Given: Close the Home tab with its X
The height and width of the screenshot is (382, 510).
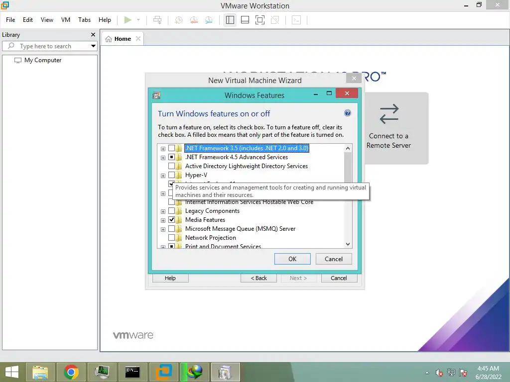Looking at the screenshot, I should click(138, 39).
